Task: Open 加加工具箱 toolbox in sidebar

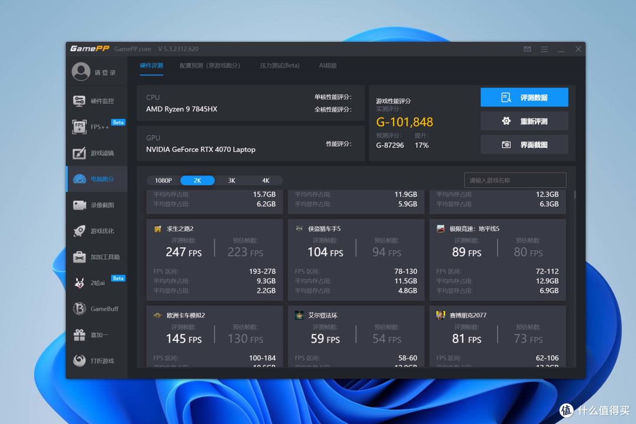Action: (x=97, y=257)
